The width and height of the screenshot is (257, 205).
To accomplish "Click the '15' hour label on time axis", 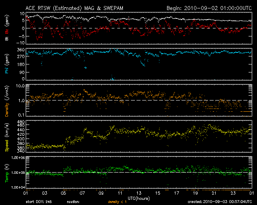I will [x=158, y=193].
